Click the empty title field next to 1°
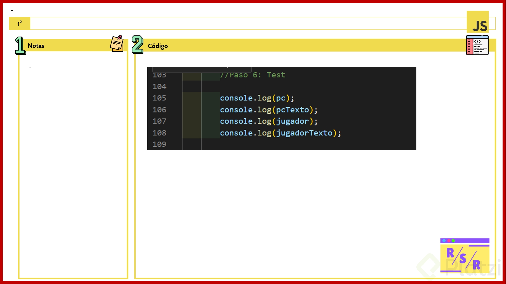 pos(248,23)
